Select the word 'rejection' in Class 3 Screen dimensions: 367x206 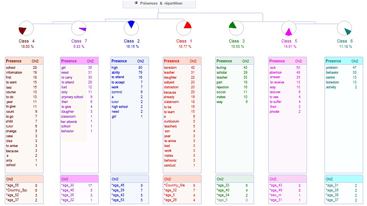coord(222,87)
